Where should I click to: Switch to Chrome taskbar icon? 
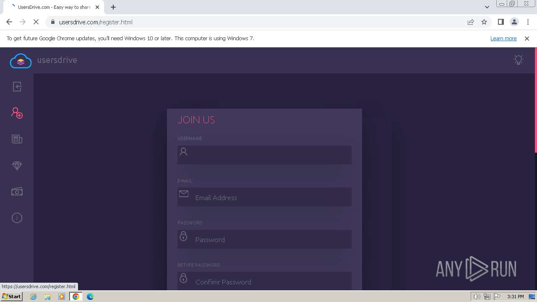pos(76,297)
